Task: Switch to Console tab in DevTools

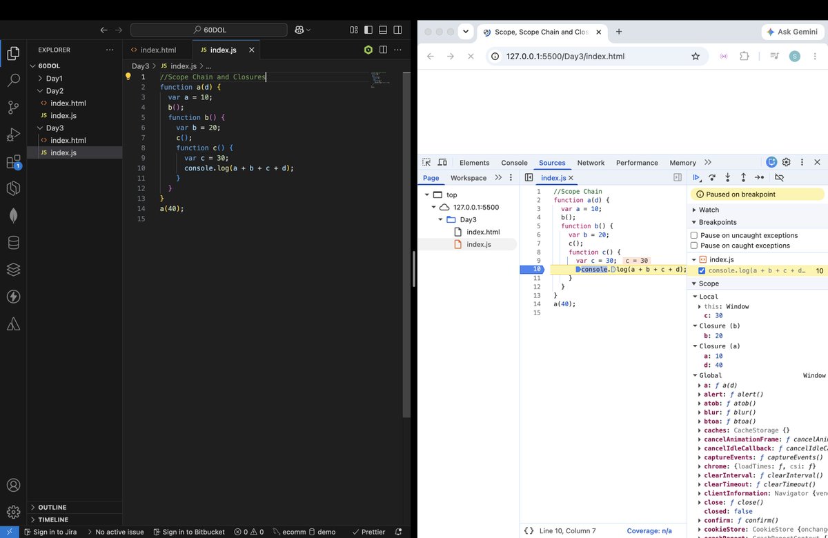Action: pos(514,163)
